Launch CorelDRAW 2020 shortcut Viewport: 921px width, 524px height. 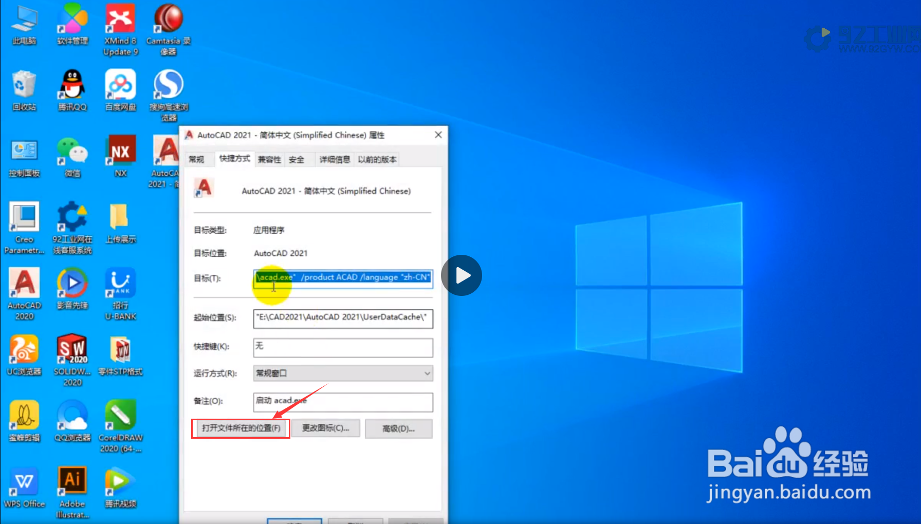120,426
